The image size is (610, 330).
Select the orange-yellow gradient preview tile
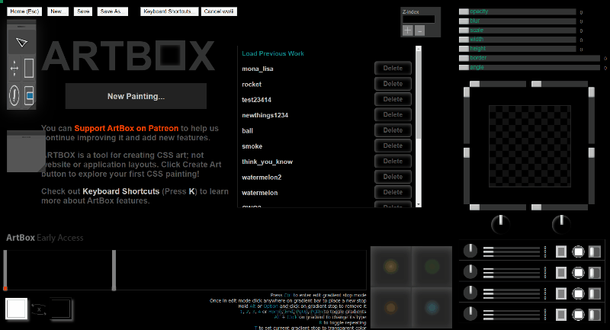tap(390, 267)
